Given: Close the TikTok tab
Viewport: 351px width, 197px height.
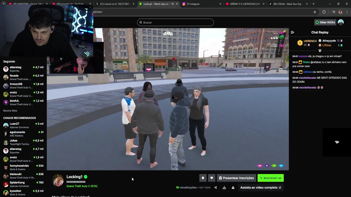Looking at the screenshot, I should click(307, 4).
